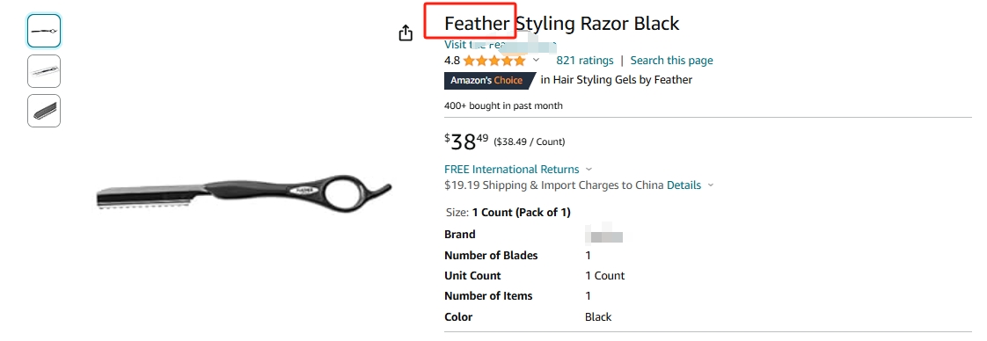Open the 821 ratings link
This screenshot has width=987, height=341.
coord(585,61)
